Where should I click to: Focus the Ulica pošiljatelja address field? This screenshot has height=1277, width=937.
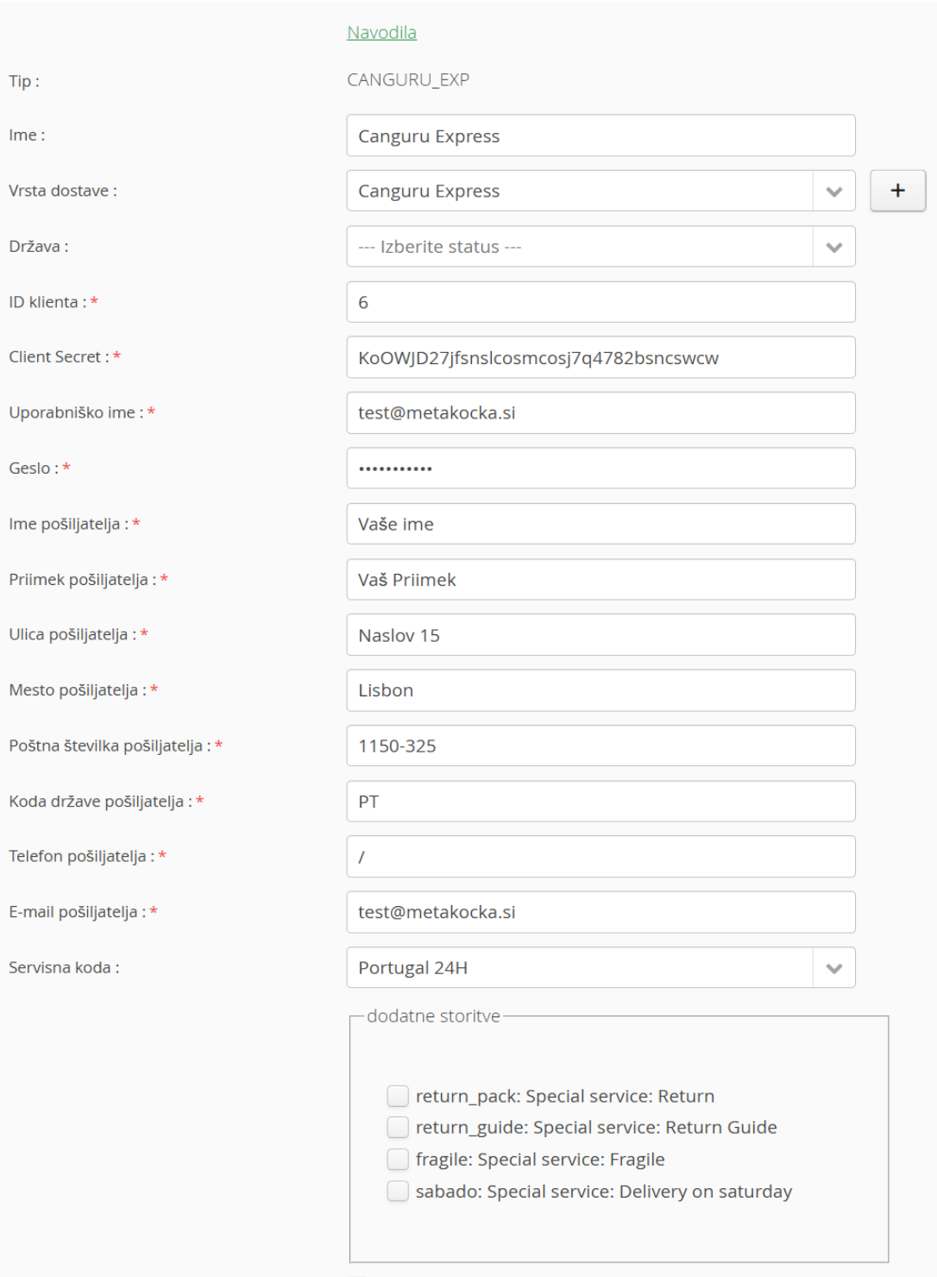point(601,635)
